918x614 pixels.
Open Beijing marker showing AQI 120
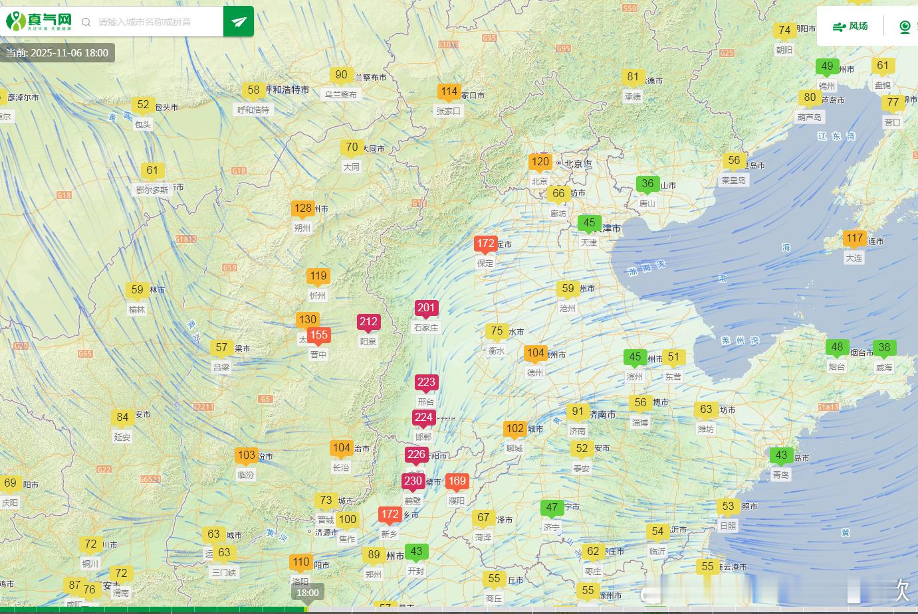click(540, 162)
